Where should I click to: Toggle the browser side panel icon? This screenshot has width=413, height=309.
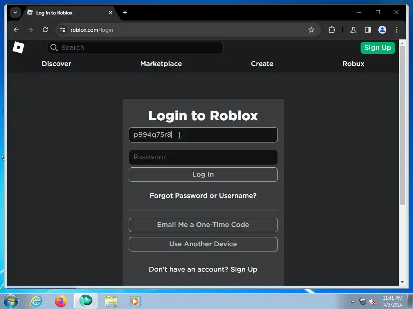click(x=368, y=30)
